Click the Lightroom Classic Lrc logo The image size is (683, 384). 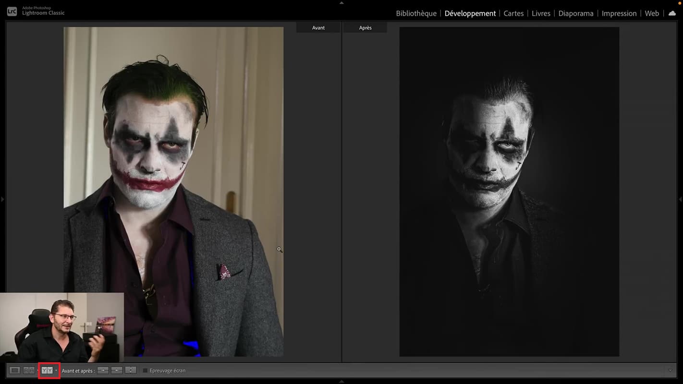click(x=12, y=11)
